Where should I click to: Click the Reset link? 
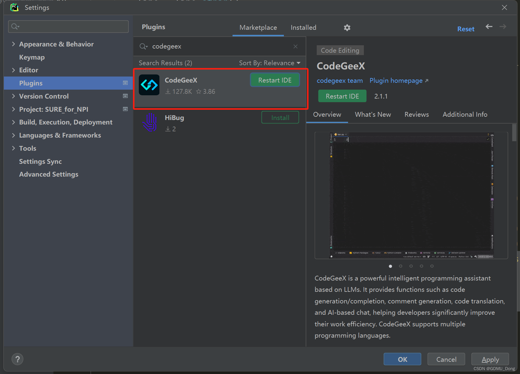point(466,29)
